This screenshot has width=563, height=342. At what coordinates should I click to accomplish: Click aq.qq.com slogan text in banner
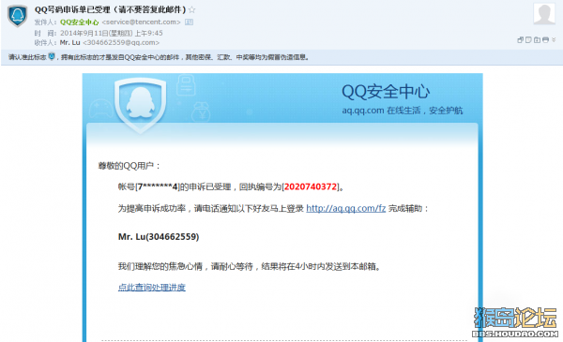pyautogui.click(x=403, y=111)
